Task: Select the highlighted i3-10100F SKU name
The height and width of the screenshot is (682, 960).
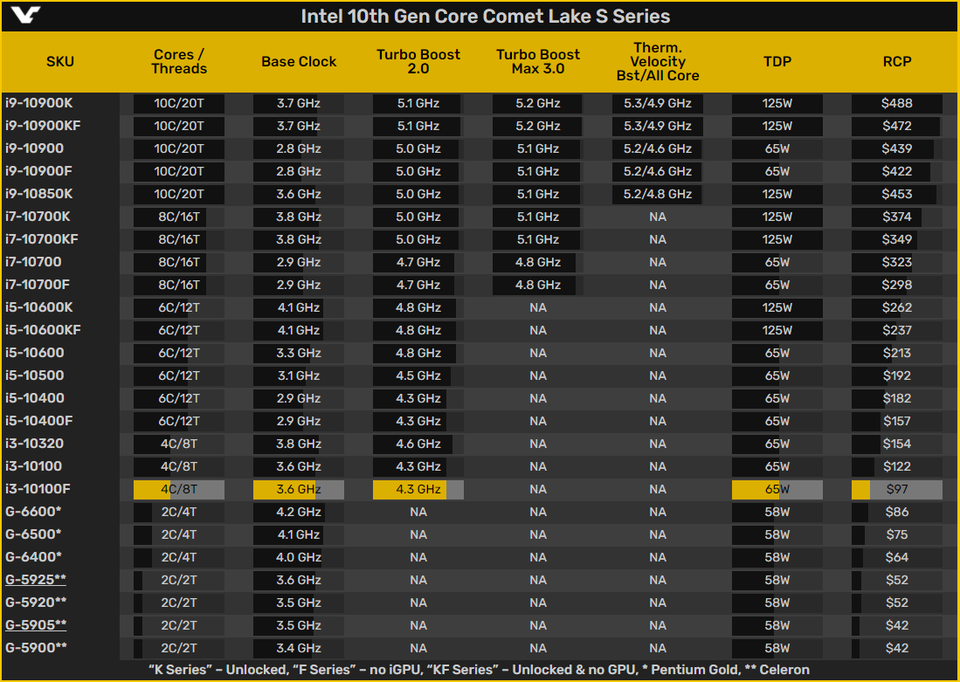Action: tap(38, 488)
